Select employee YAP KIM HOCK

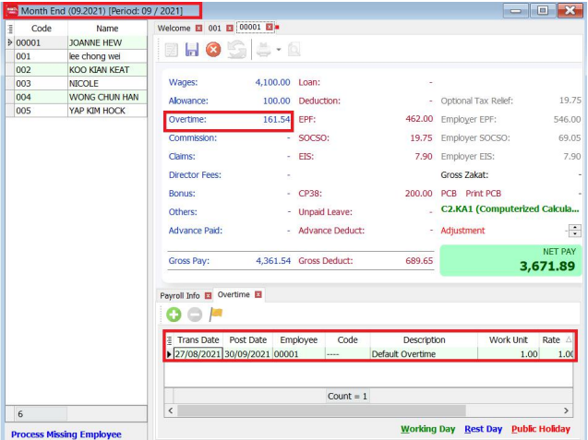(77, 111)
